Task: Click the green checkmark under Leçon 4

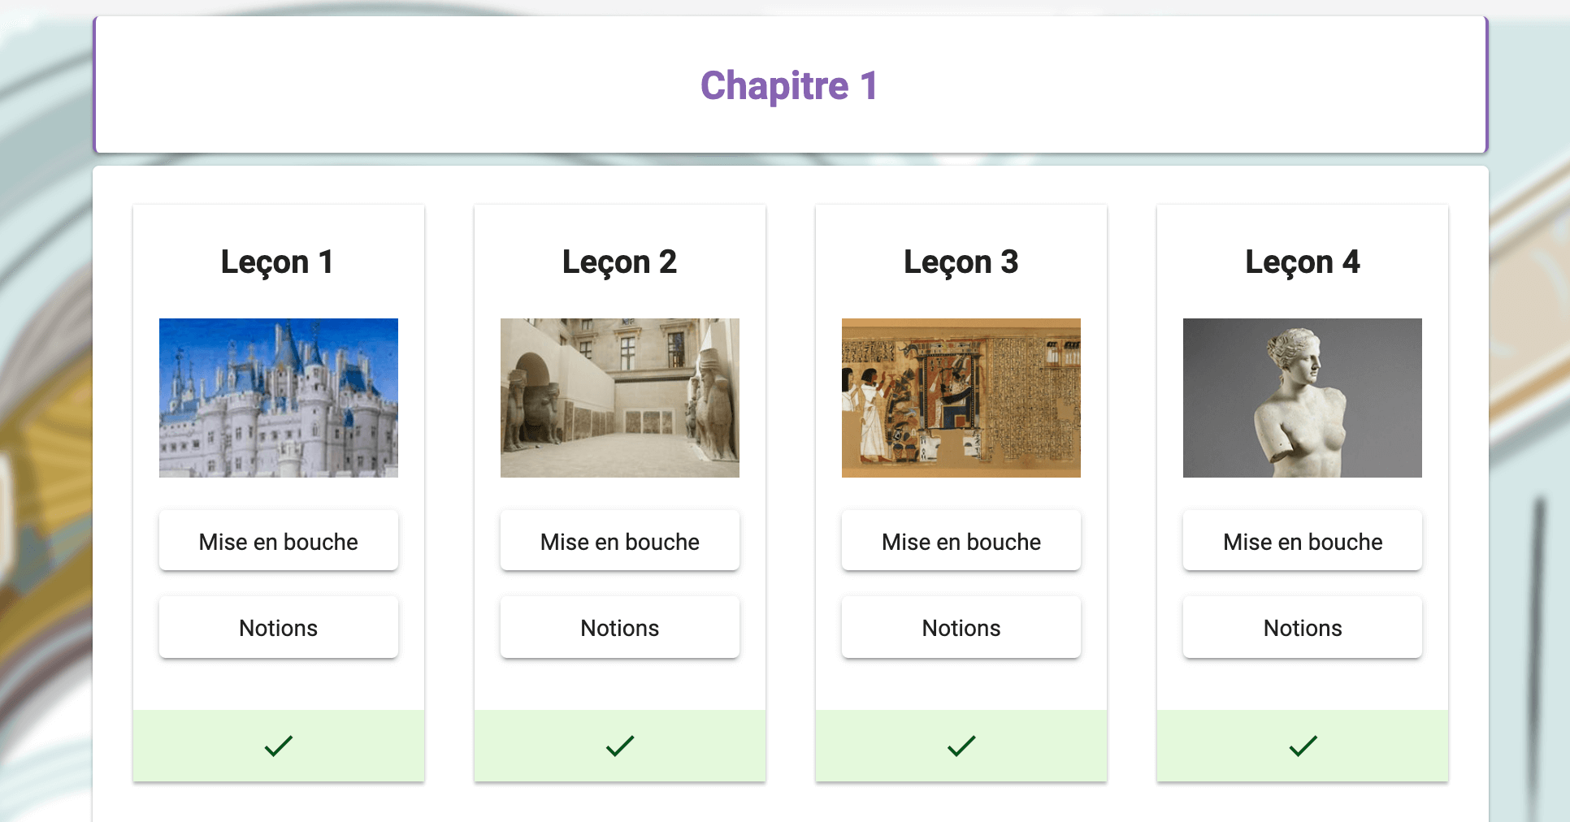Action: click(x=1302, y=746)
